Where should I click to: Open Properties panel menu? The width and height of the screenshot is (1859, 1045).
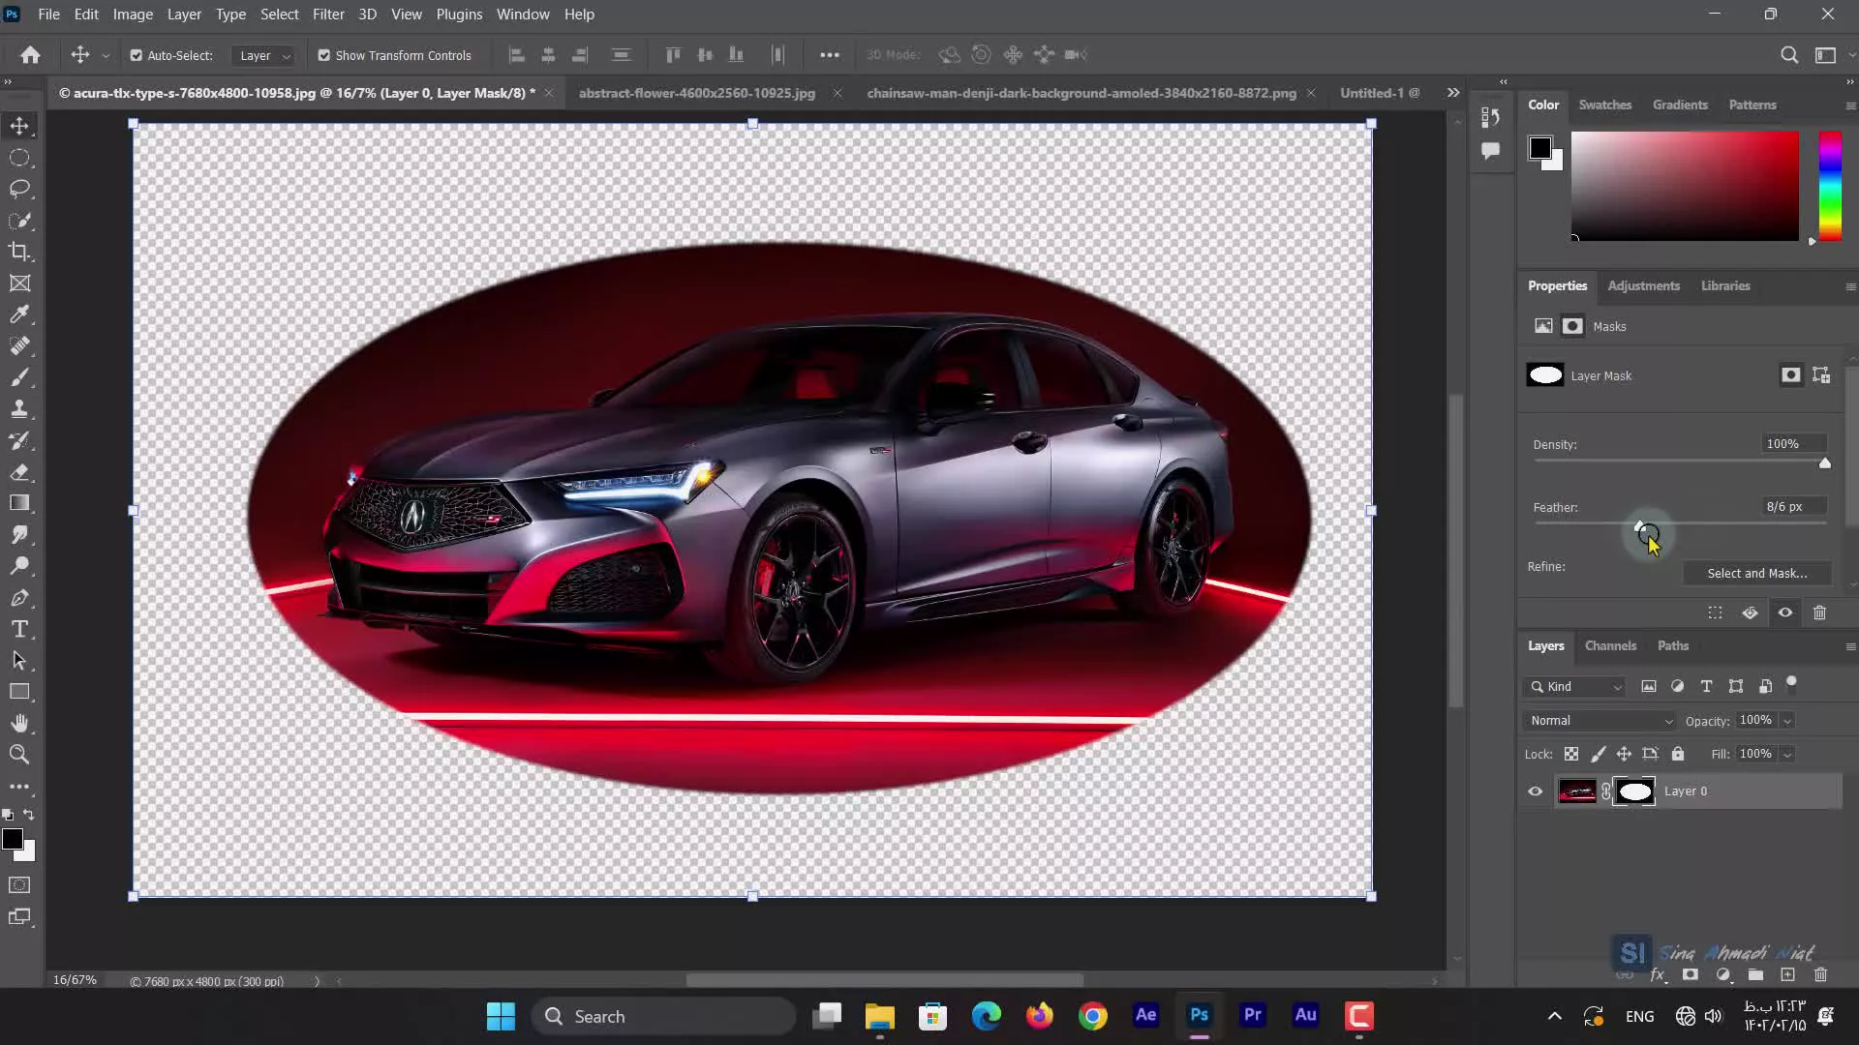pos(1850,286)
